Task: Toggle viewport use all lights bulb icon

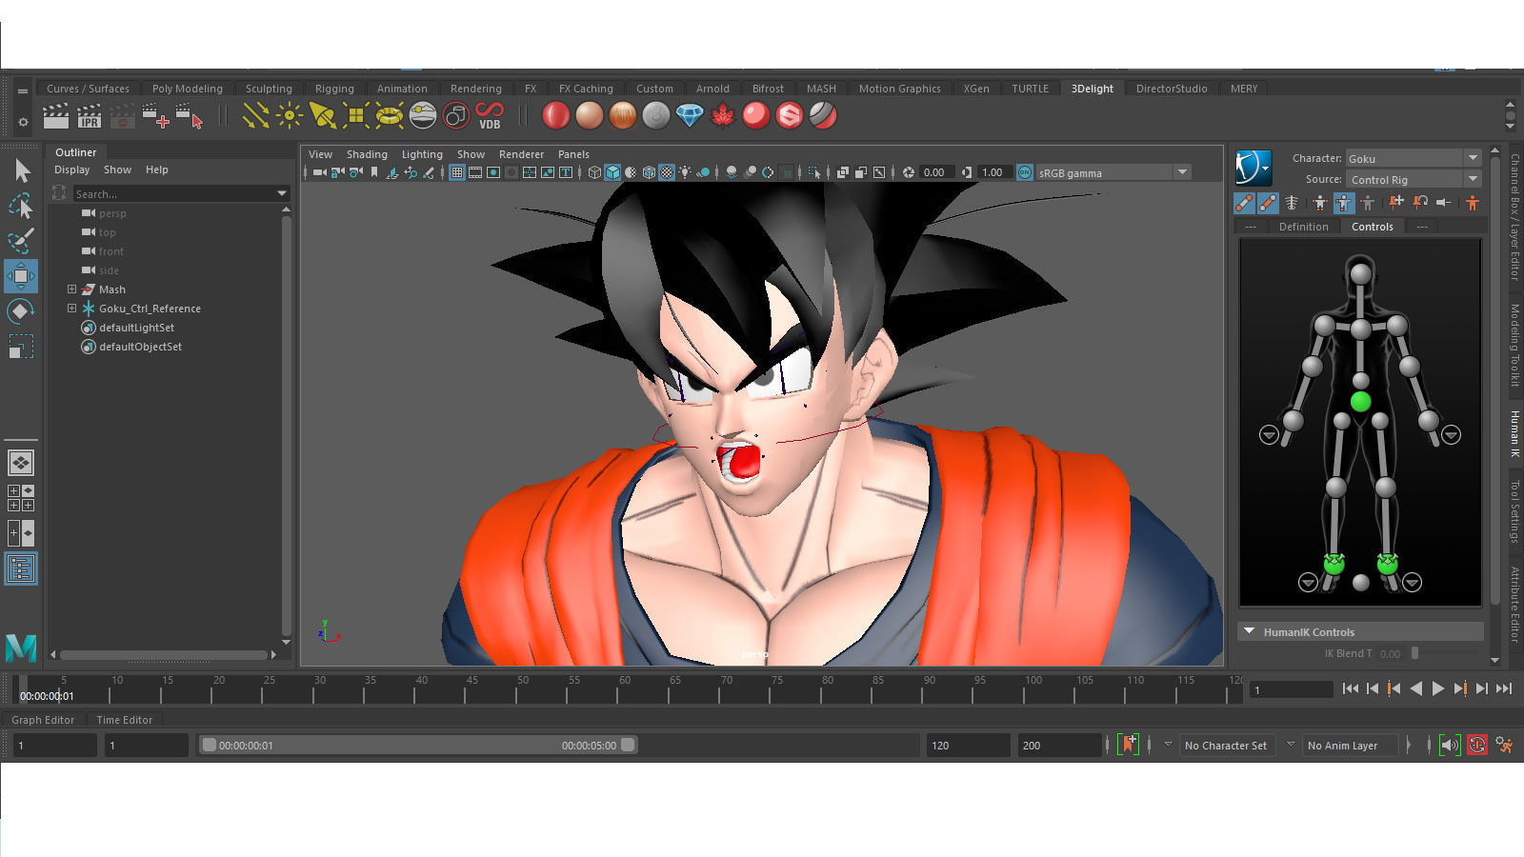Action: coord(685,172)
